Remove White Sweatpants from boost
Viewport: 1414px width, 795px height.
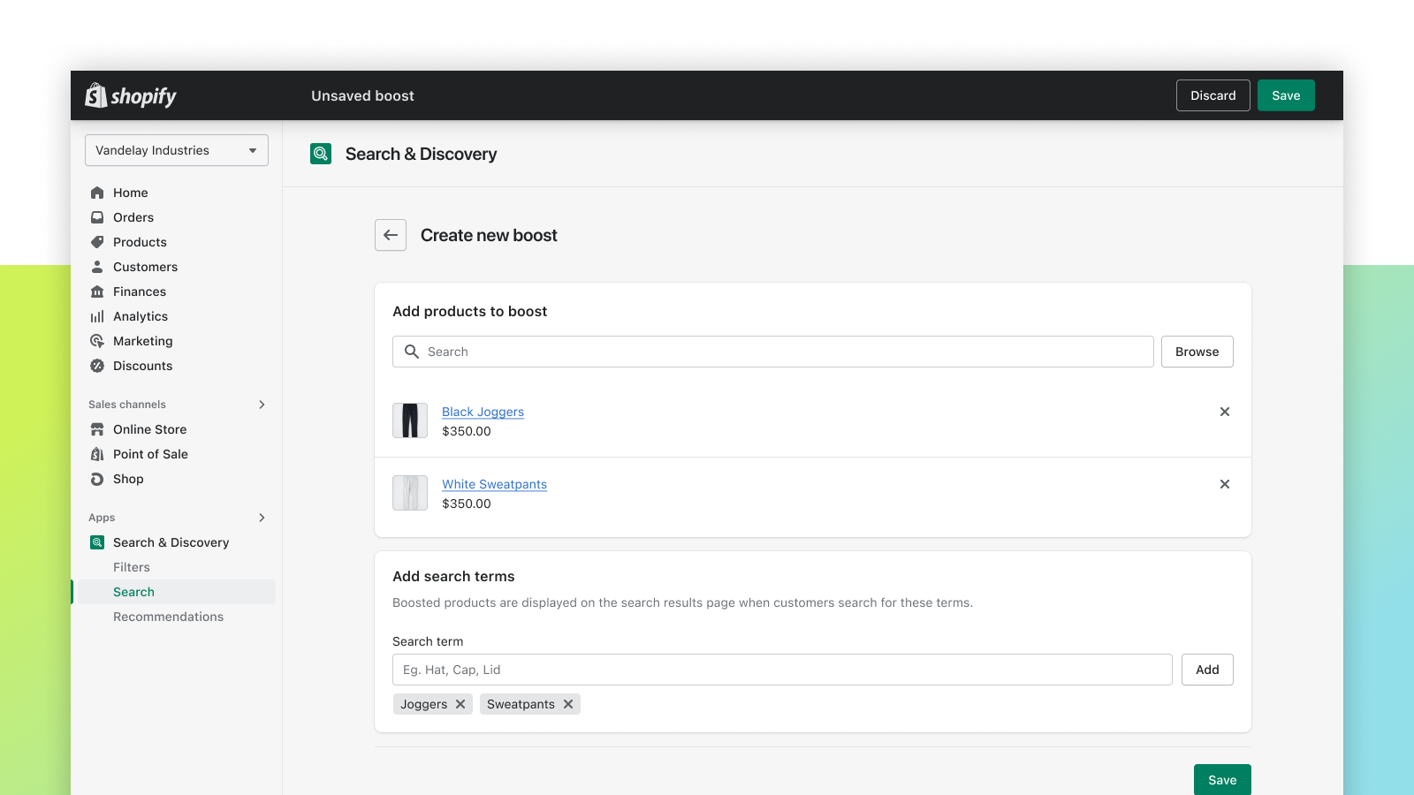(x=1225, y=484)
